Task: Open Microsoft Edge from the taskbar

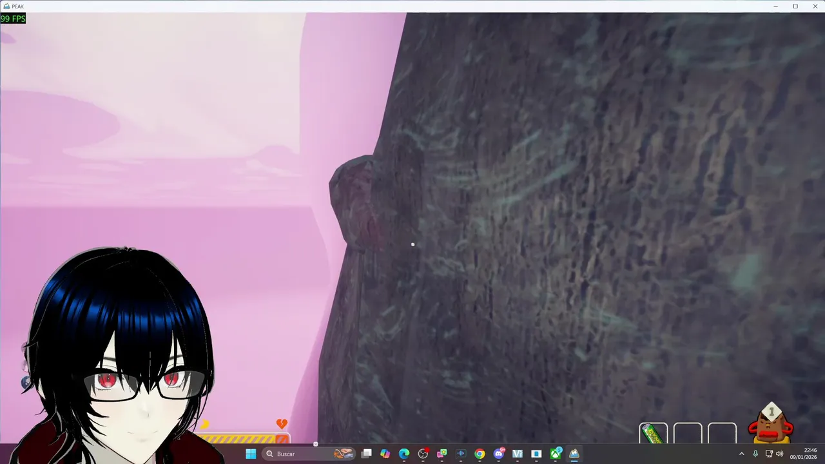Action: coord(403,454)
